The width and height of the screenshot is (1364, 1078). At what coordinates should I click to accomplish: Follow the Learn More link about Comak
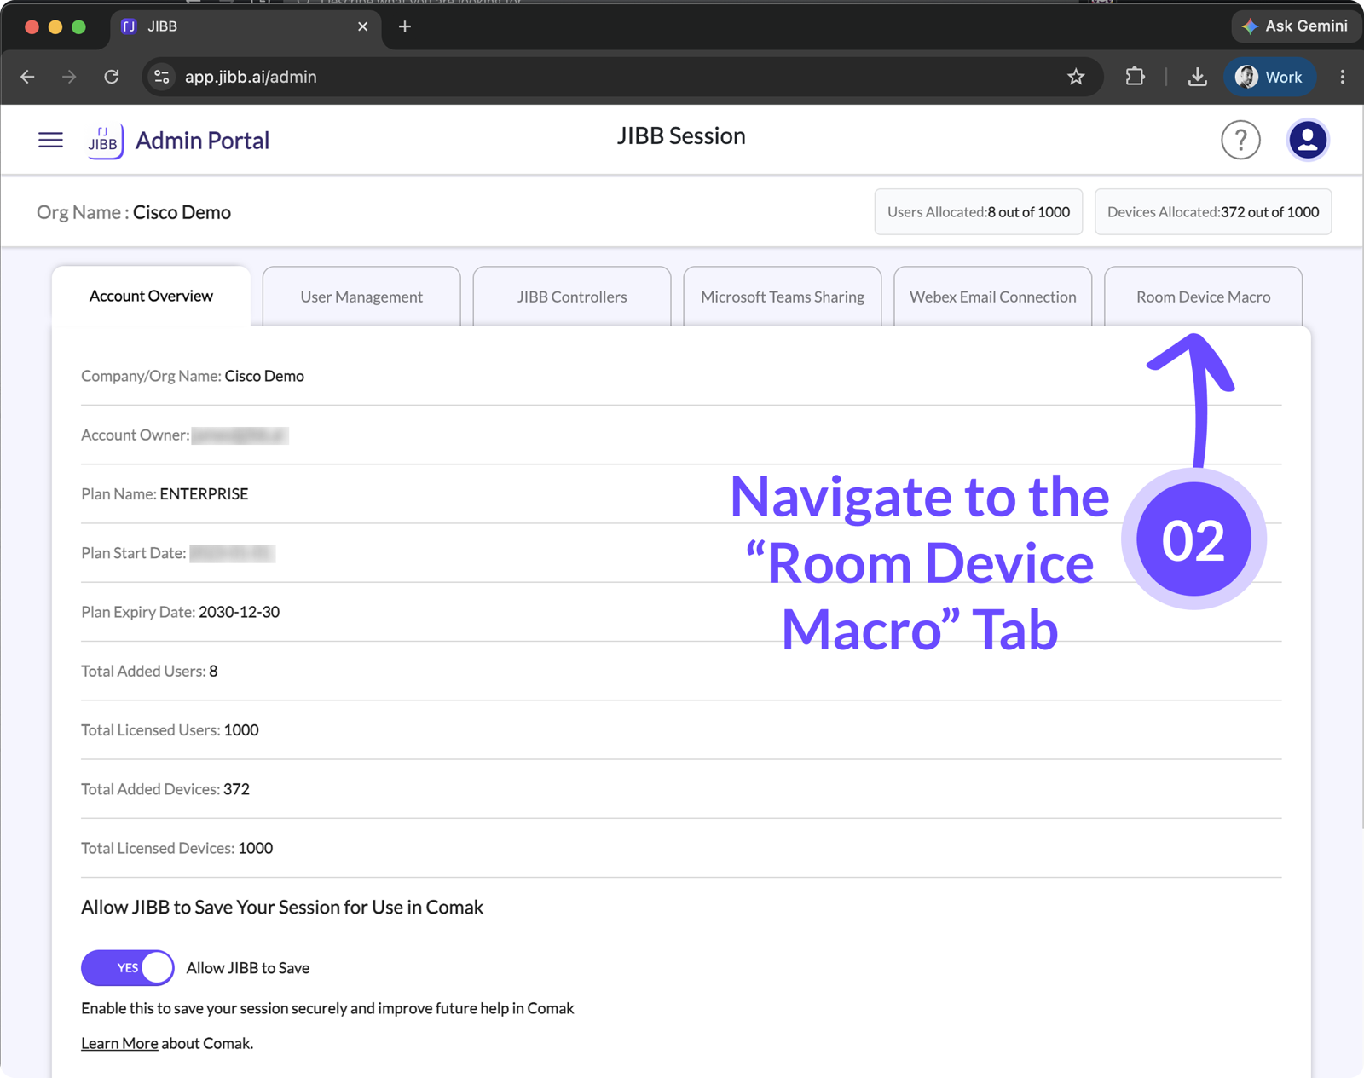119,1043
